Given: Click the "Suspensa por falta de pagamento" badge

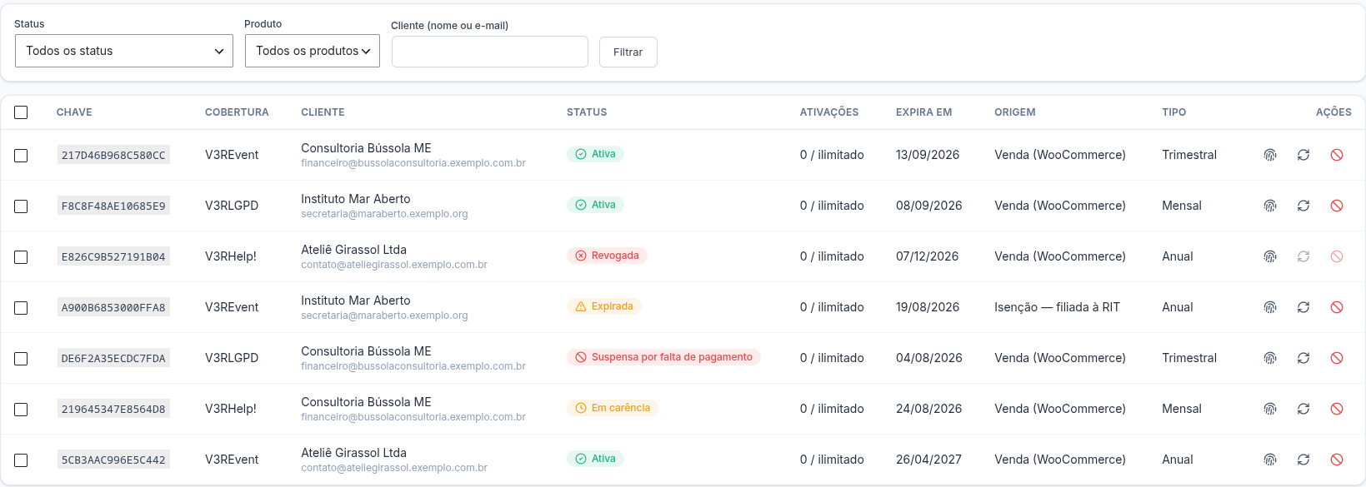Looking at the screenshot, I should click(663, 357).
